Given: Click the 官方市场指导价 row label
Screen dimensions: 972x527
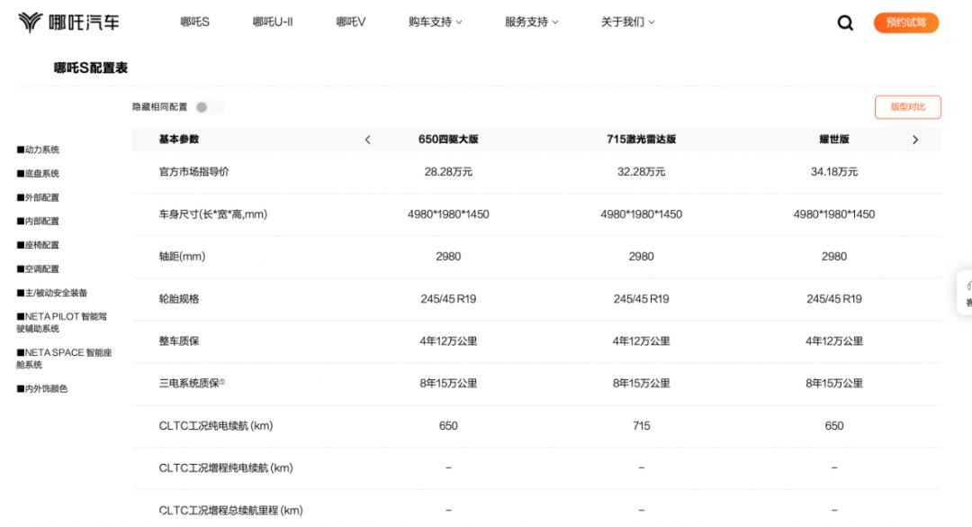Looking at the screenshot, I should coord(194,171).
